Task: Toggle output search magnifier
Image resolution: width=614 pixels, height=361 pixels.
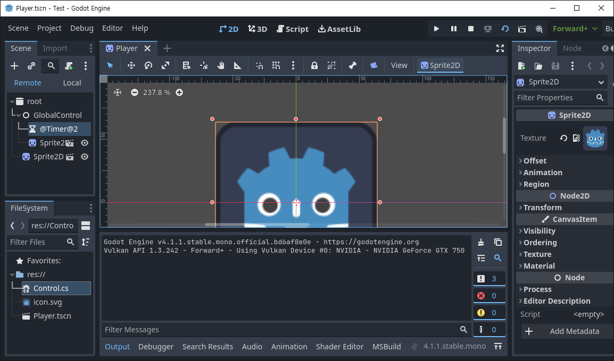Action: tap(497, 258)
